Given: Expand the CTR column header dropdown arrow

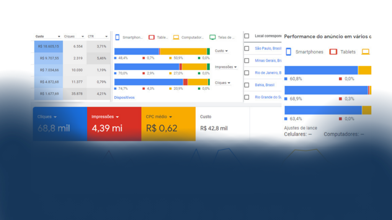Looking at the screenshot, I should [106, 37].
